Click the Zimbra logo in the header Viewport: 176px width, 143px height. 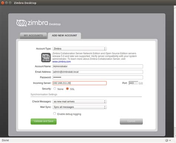(38, 23)
